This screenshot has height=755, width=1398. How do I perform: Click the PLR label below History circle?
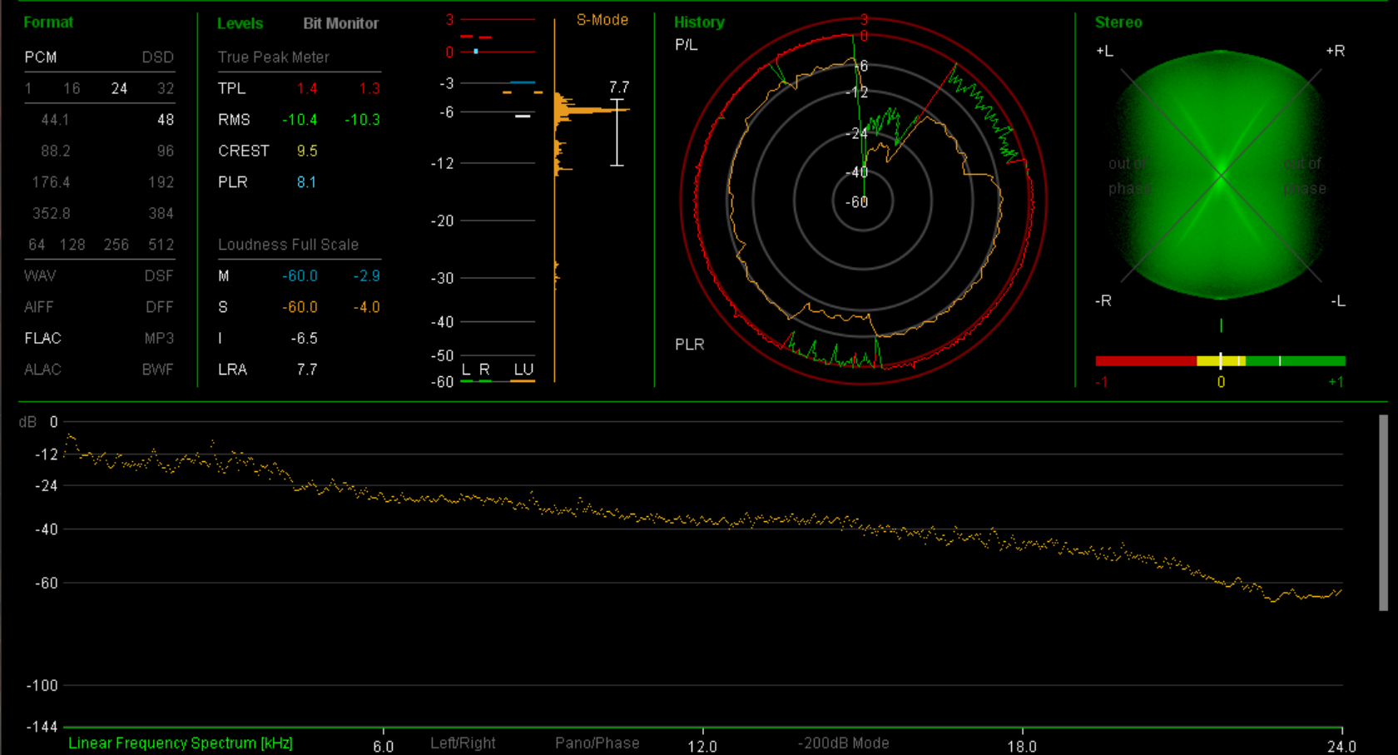689,345
